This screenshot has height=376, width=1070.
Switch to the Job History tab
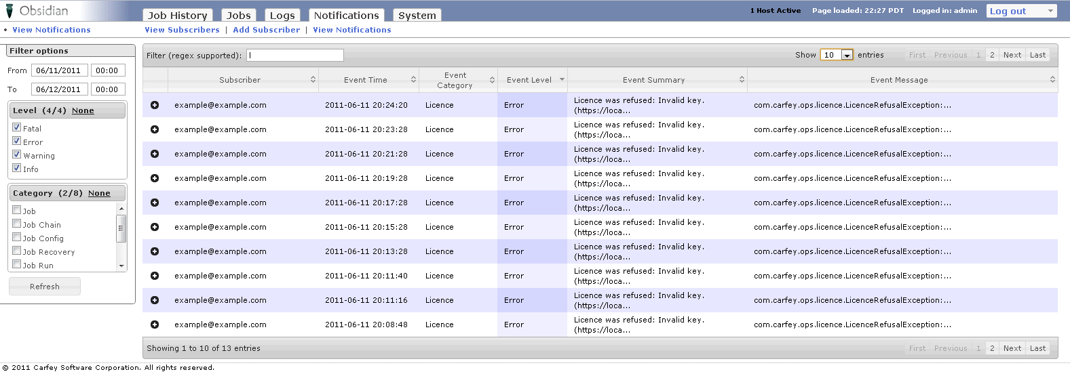[x=178, y=16]
